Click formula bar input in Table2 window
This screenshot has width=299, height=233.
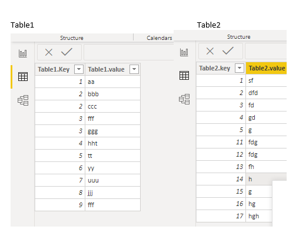[266, 51]
